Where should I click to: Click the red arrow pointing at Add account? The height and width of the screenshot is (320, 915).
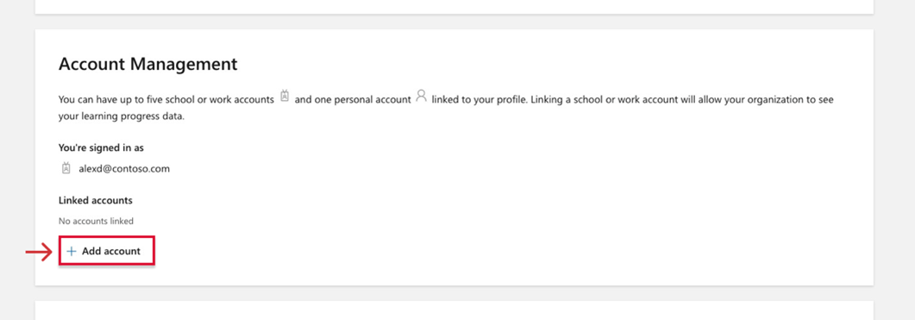[39, 252]
